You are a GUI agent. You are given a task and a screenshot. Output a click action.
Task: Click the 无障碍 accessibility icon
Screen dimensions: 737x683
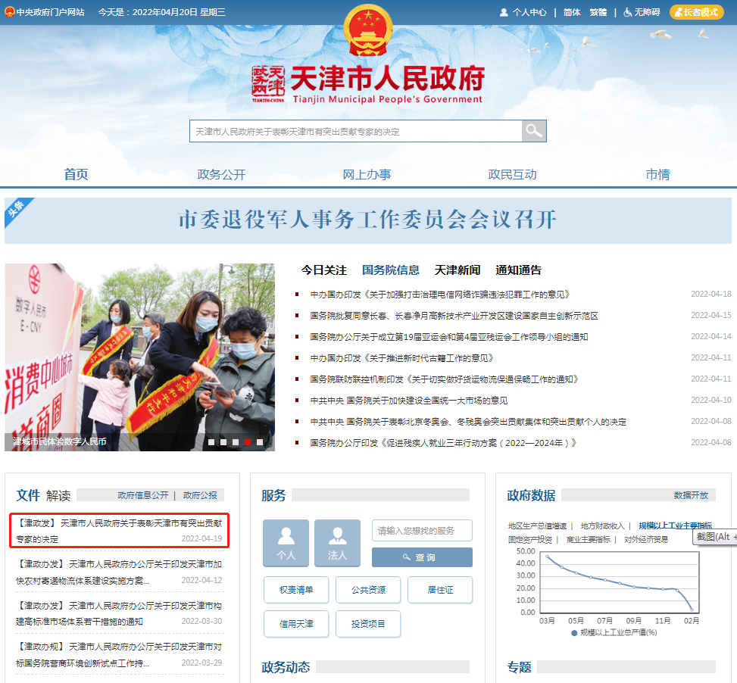click(x=627, y=12)
